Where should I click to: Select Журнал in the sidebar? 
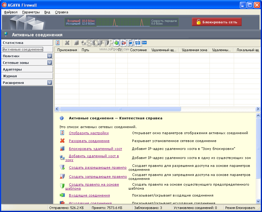tap(27, 76)
